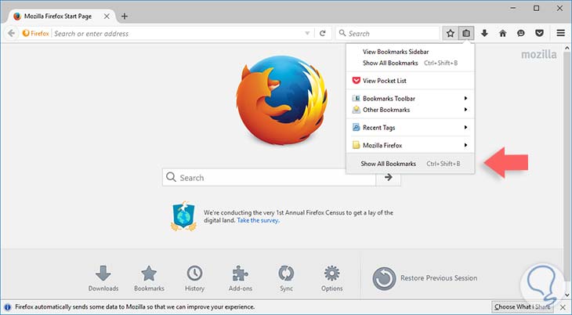Expand Mozilla Firefox folder submenu
This screenshot has height=315, width=572.
coord(411,145)
